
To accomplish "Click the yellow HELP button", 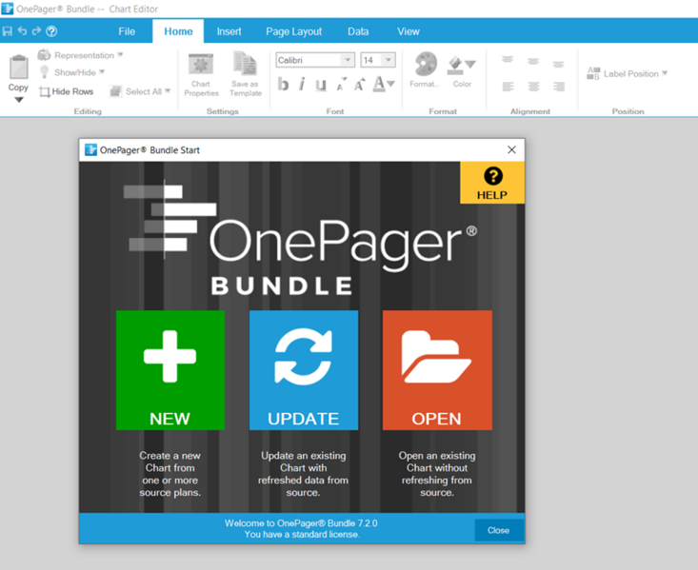I will (x=492, y=183).
